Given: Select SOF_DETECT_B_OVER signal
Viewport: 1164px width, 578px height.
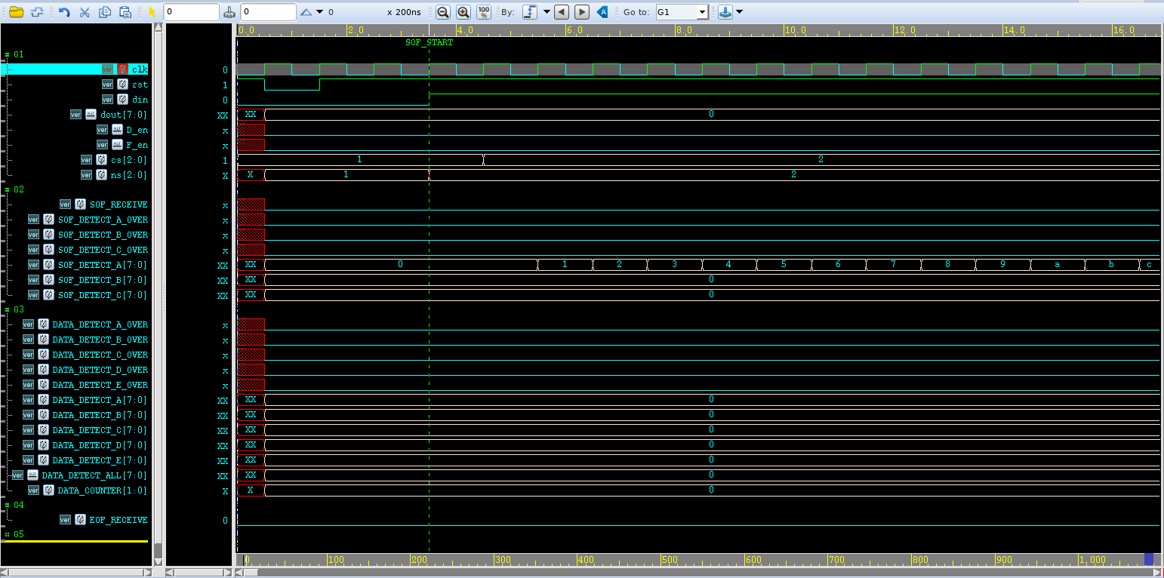Looking at the screenshot, I should tap(103, 235).
